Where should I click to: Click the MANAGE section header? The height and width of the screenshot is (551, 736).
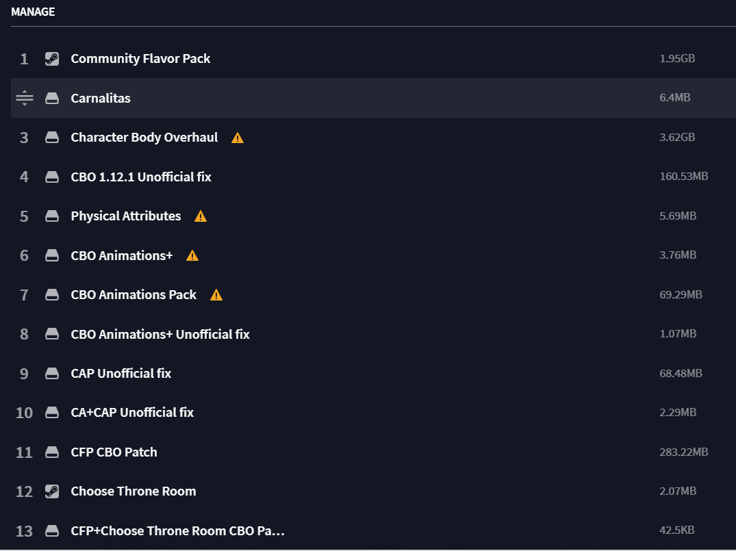[x=33, y=12]
